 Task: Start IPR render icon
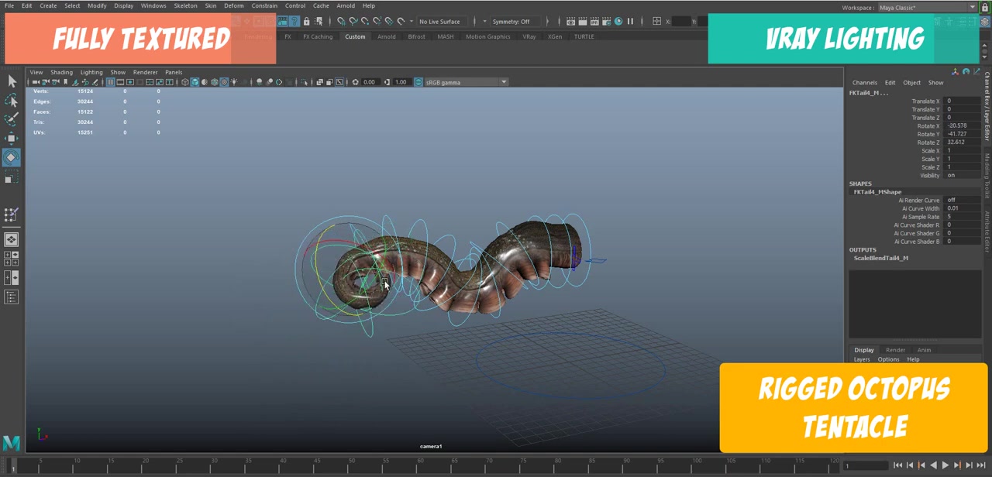(594, 22)
